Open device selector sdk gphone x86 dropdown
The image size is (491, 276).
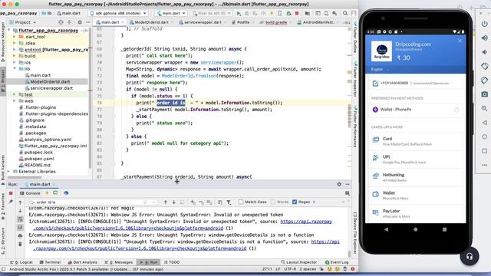[x=118, y=14]
